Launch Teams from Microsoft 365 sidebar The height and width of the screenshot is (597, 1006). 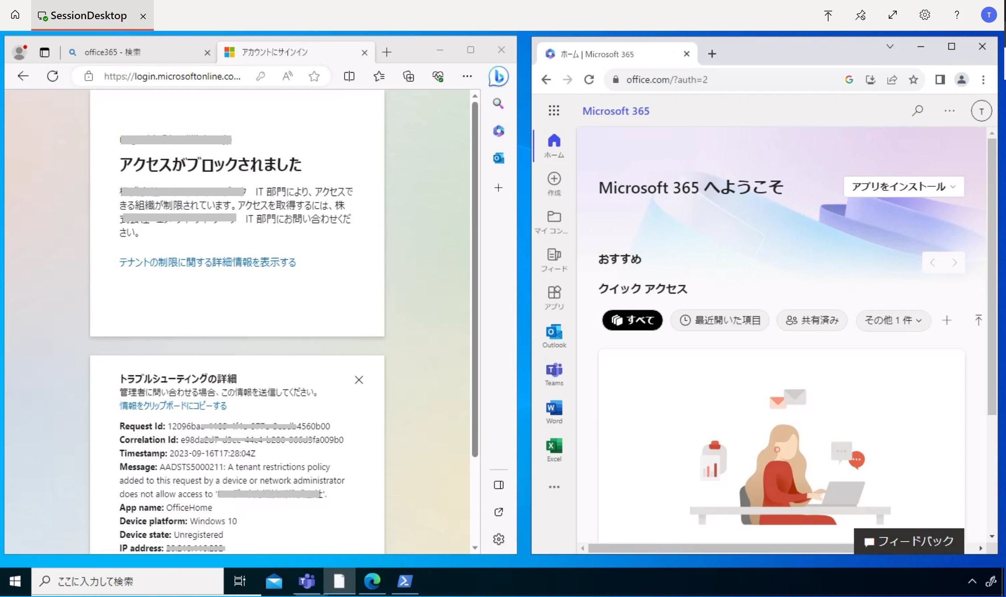point(554,374)
